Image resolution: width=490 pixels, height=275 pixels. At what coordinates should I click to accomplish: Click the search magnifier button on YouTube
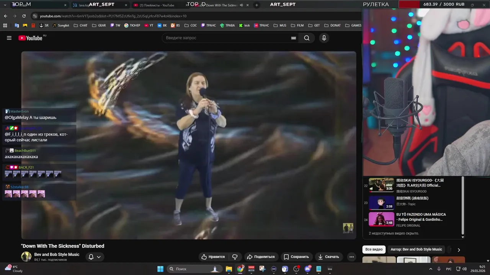[307, 38]
